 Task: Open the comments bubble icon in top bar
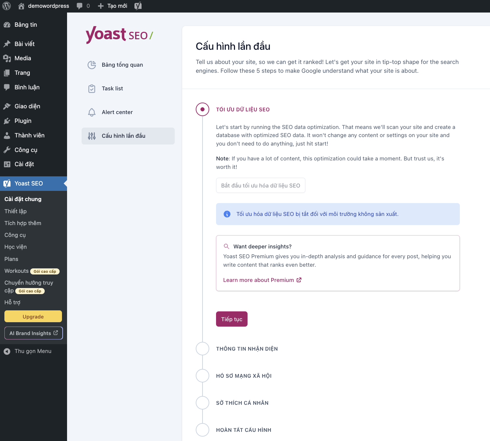pos(80,6)
